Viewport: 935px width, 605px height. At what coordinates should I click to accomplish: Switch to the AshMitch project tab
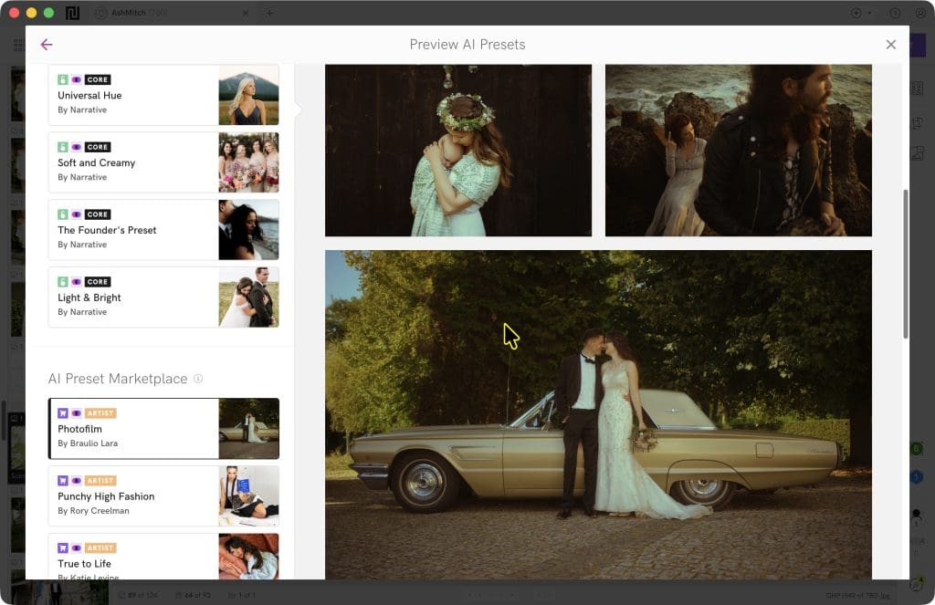point(173,13)
